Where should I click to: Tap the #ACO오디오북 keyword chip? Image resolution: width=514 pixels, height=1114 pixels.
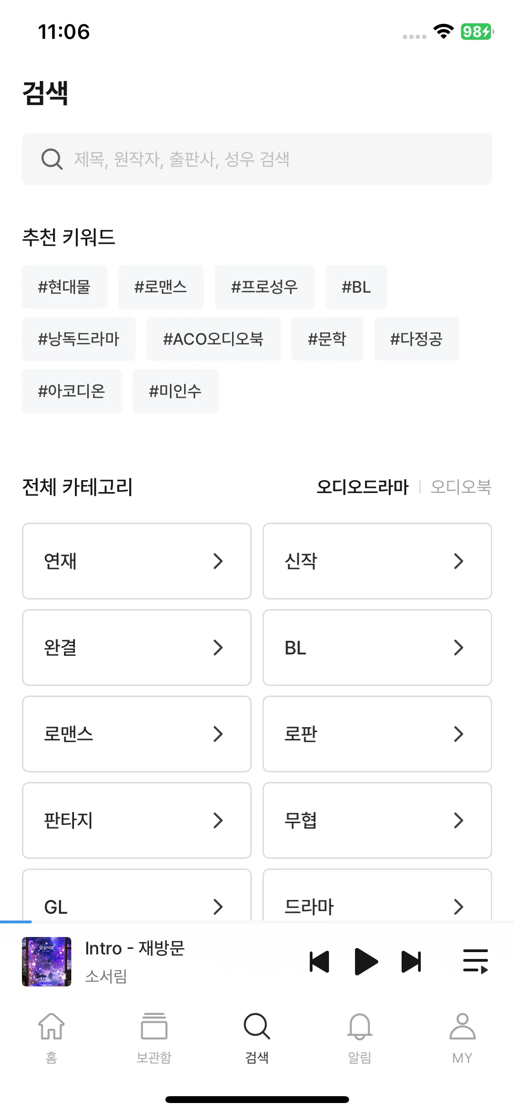click(213, 339)
